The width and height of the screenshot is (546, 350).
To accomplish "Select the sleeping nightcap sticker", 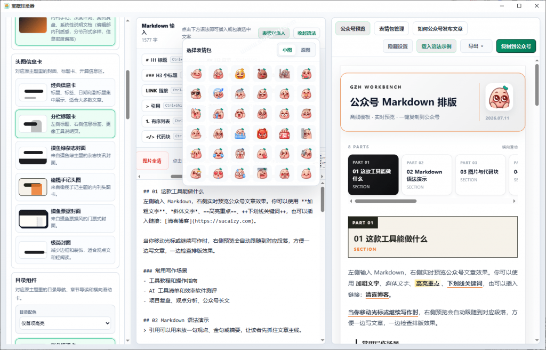I will [x=218, y=94].
